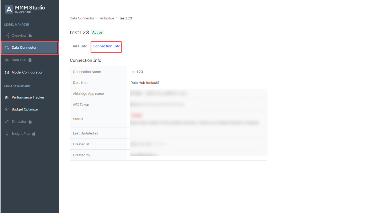The width and height of the screenshot is (373, 213).
Task: Click the Connection Name row label
Action: (x=87, y=72)
